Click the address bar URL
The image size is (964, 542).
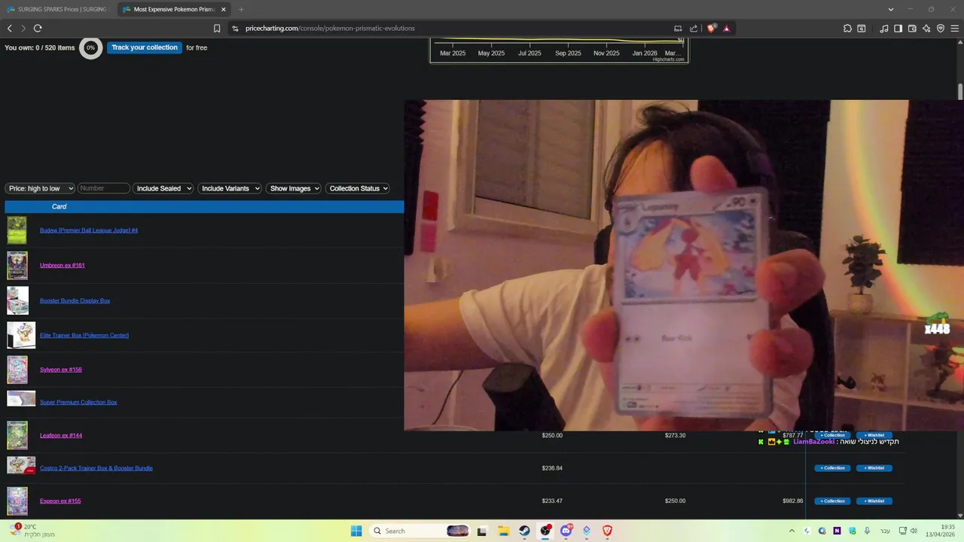pos(330,29)
